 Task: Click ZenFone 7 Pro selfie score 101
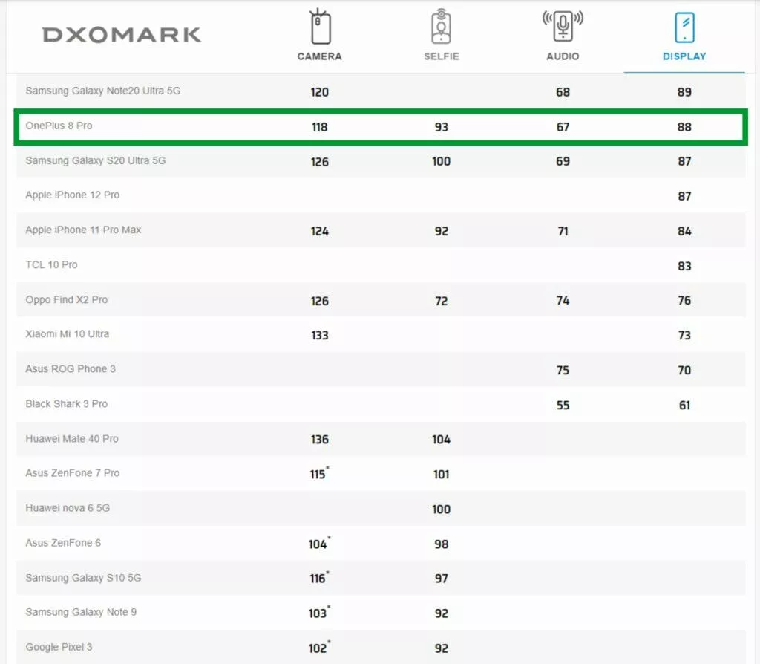click(x=441, y=475)
